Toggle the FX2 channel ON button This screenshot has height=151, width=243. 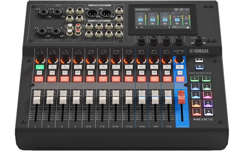(167, 79)
